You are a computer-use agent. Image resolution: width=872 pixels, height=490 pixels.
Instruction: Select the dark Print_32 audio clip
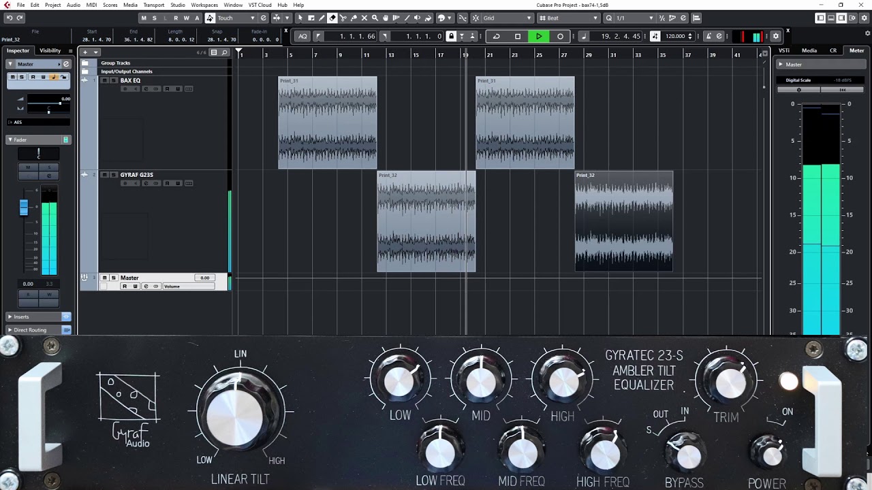(x=624, y=221)
